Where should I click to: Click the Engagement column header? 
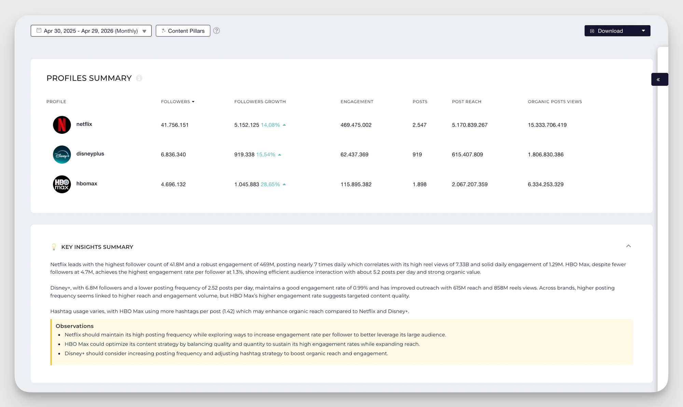tap(357, 102)
